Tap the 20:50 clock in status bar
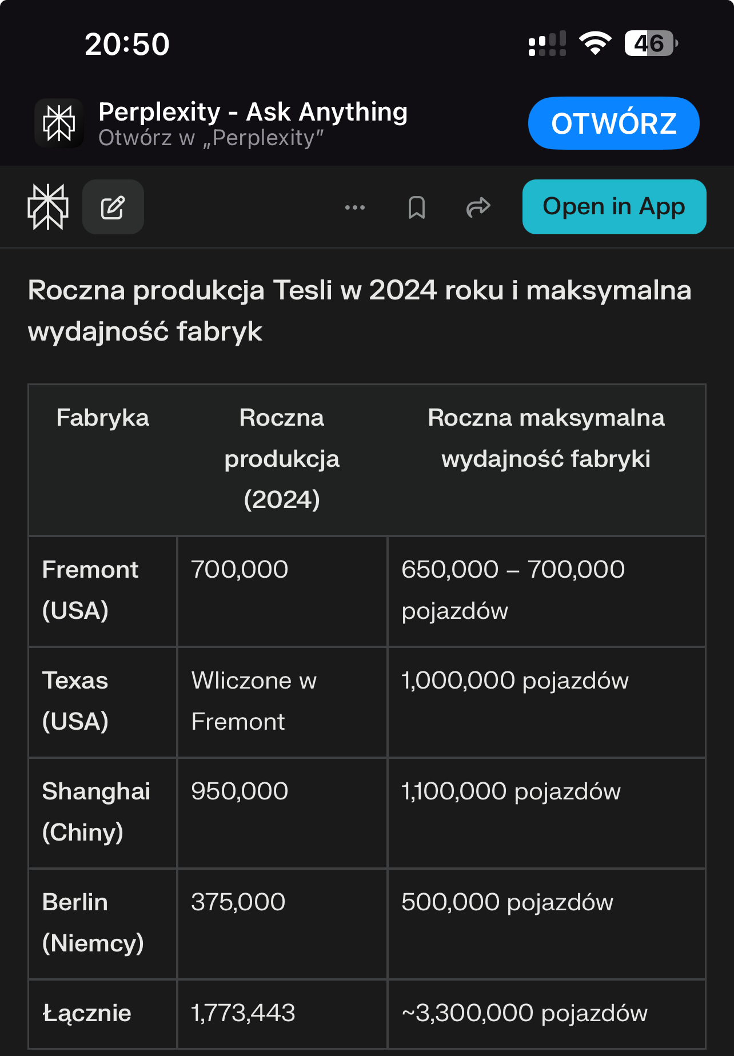734x1056 pixels. point(127,44)
